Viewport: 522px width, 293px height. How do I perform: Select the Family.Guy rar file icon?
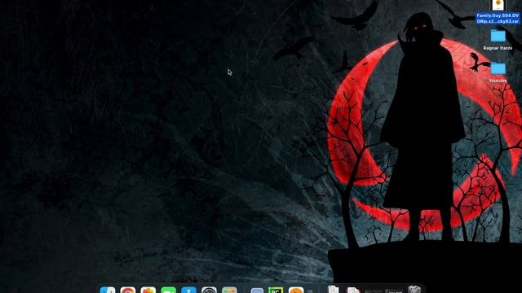pyautogui.click(x=498, y=4)
